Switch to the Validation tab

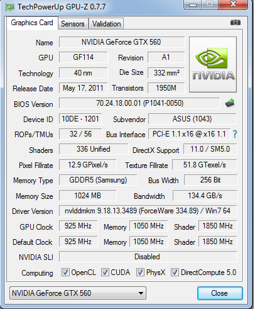[x=106, y=24]
